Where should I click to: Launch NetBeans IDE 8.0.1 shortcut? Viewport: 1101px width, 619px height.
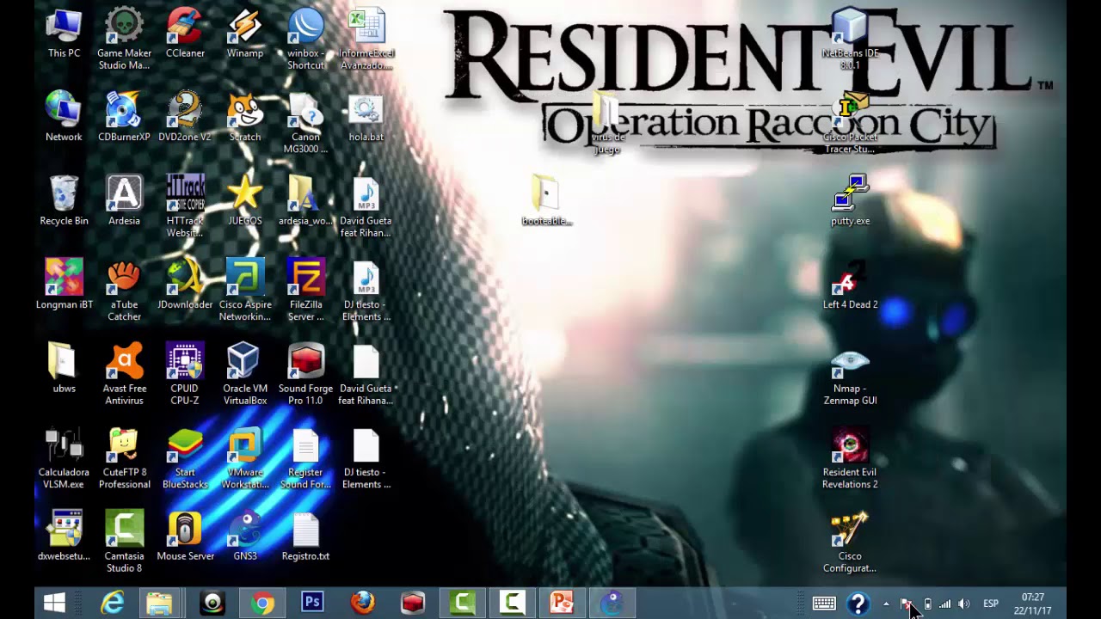pos(850,39)
